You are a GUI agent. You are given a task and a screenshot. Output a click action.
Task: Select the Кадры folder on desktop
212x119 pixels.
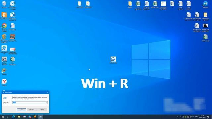pyautogui.click(x=130, y=4)
